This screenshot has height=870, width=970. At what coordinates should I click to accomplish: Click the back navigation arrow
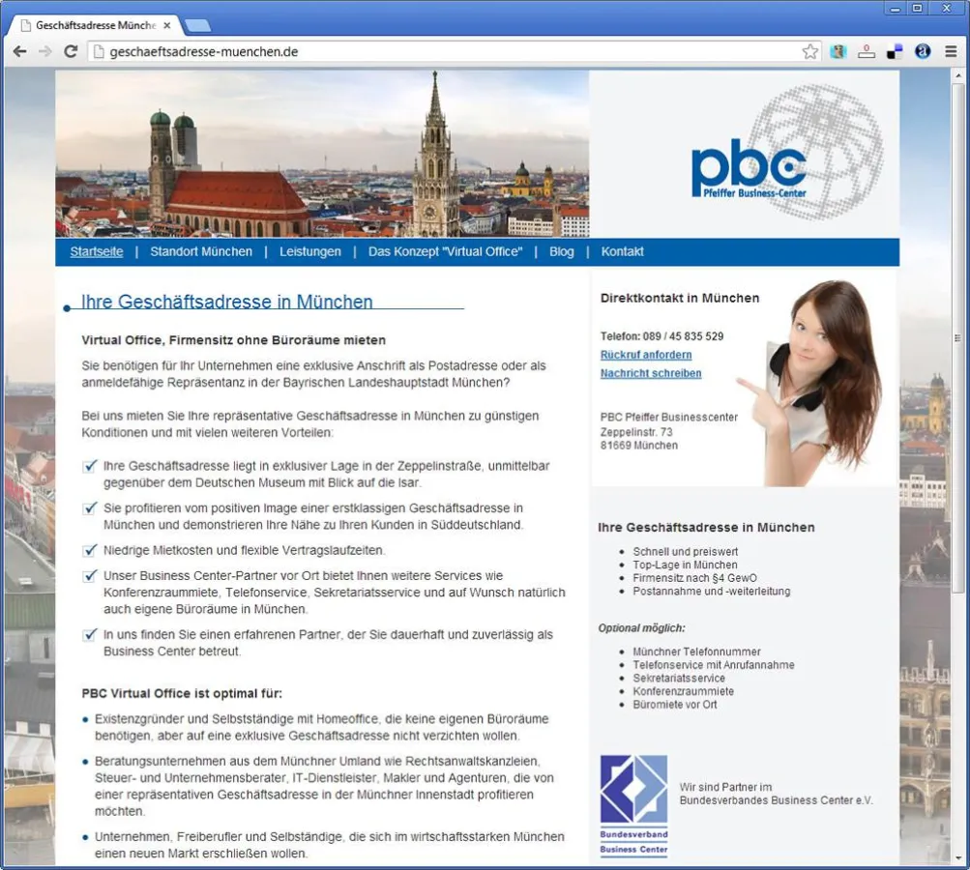(19, 51)
